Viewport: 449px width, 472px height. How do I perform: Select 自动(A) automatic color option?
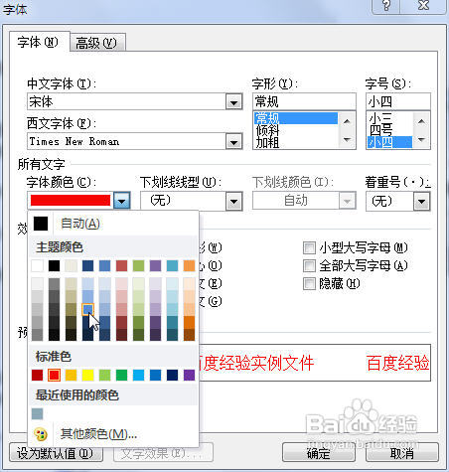click(80, 224)
